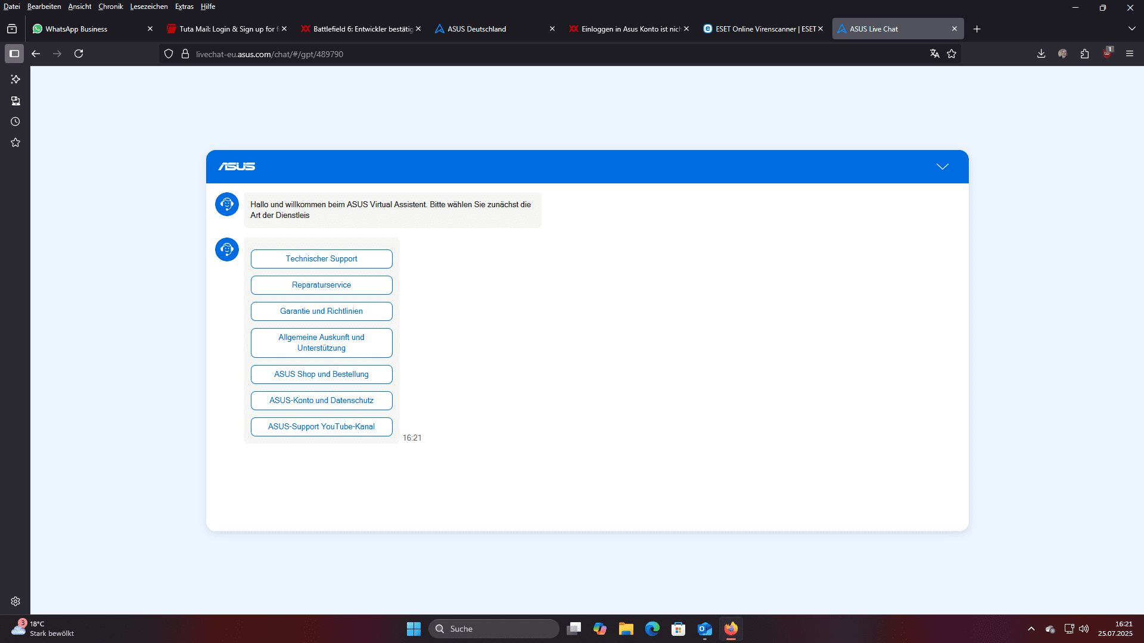The image size is (1144, 643).
Task: Open new tab with plus button
Action: point(977,29)
